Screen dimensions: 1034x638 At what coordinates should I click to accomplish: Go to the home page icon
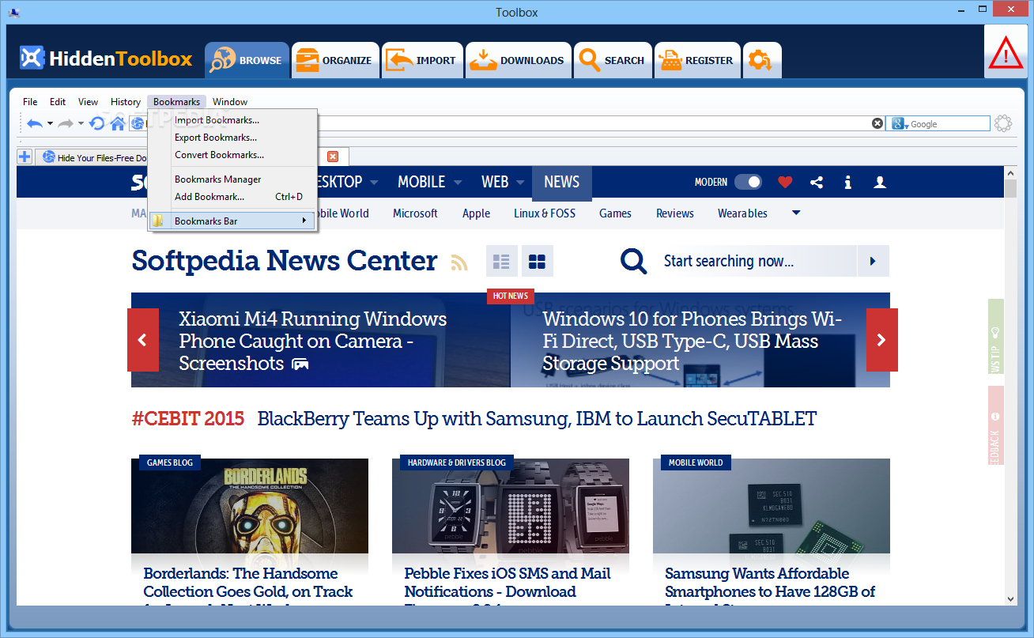coord(117,123)
